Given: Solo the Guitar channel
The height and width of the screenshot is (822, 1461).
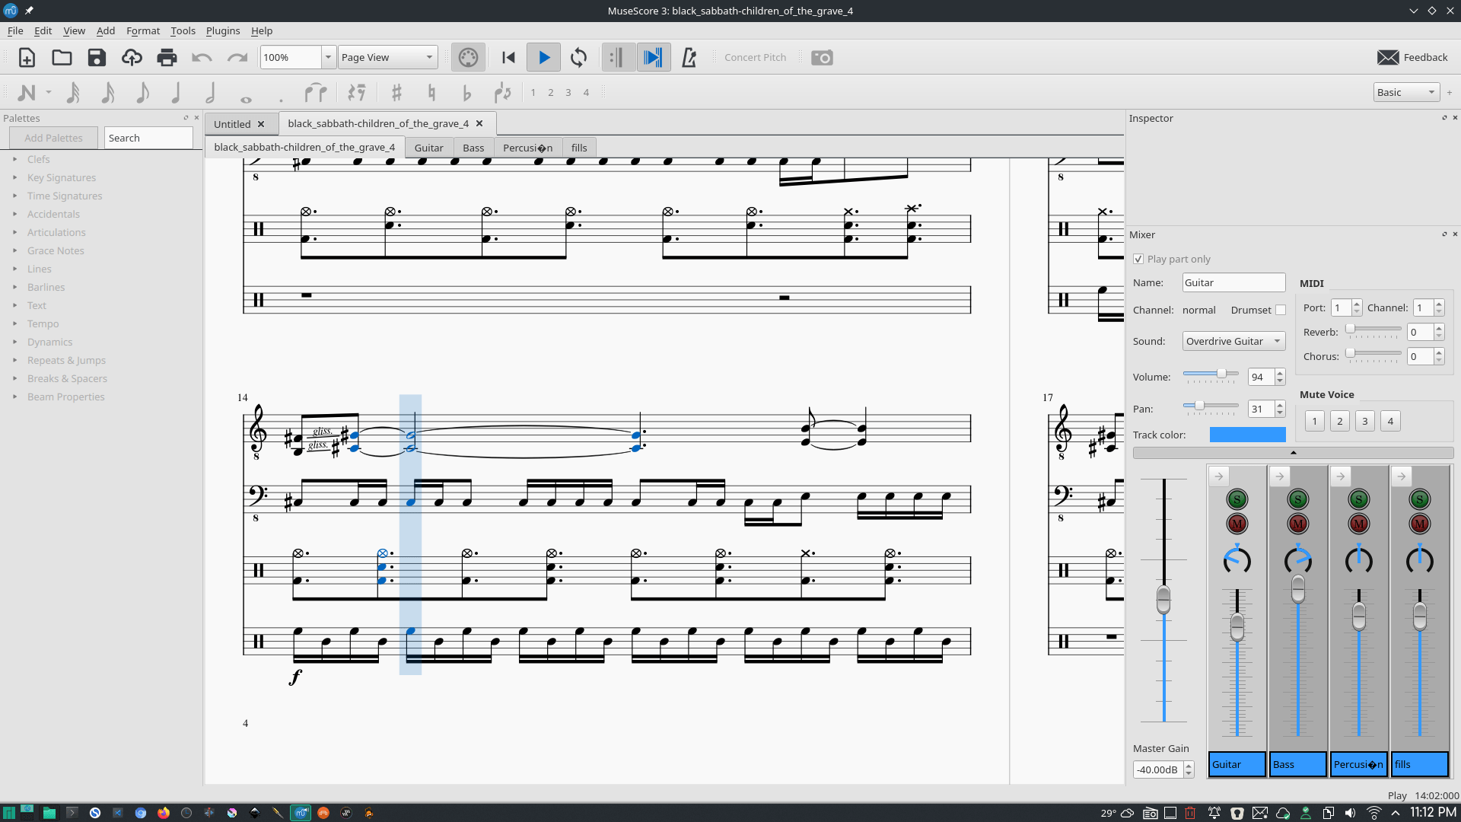Looking at the screenshot, I should pos(1237,499).
